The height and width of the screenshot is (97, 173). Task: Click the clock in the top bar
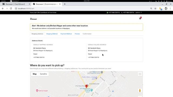(x=86, y=1)
